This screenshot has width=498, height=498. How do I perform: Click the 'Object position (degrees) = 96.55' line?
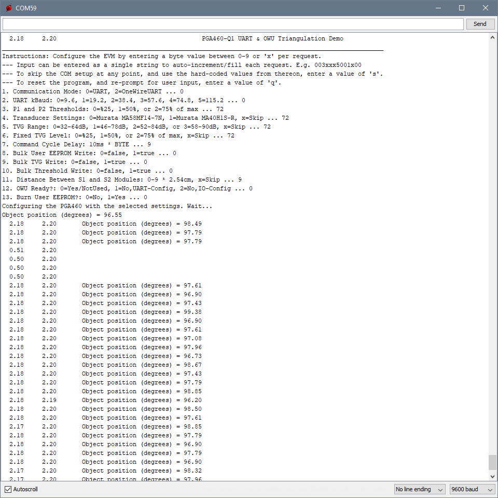[x=62, y=215]
